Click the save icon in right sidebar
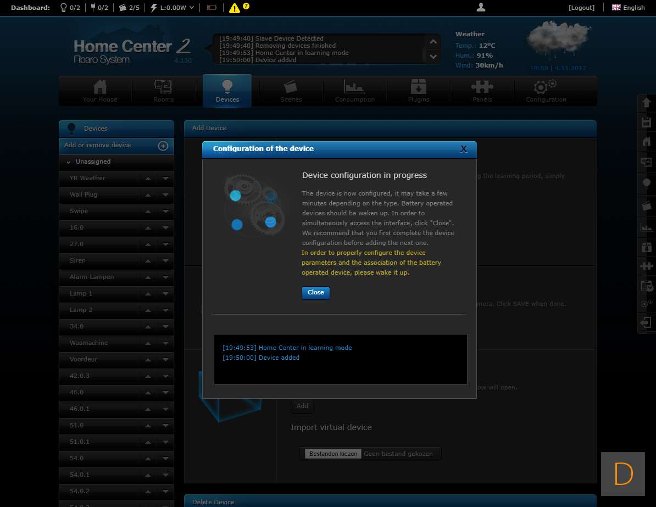The height and width of the screenshot is (507, 656). tap(647, 122)
